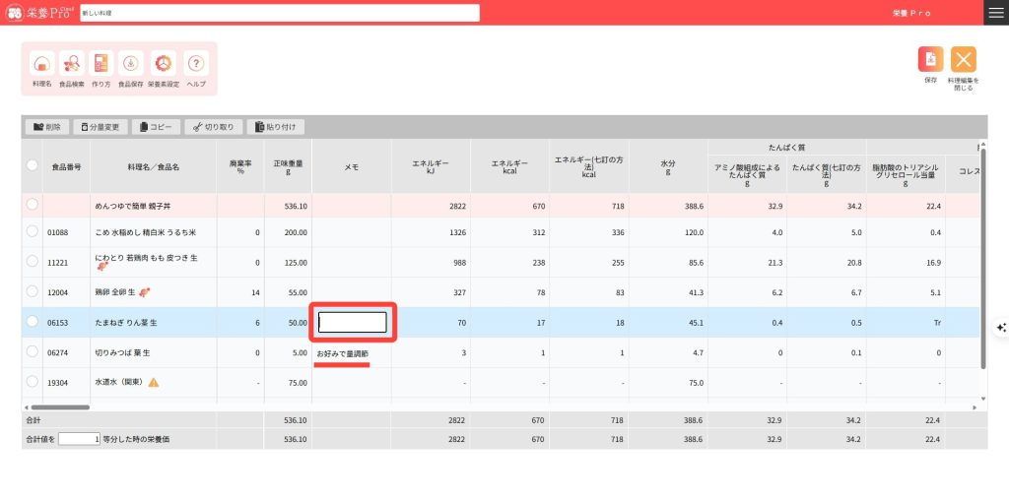Click the メモ column header
Image resolution: width=1009 pixels, height=500 pixels.
pos(352,166)
